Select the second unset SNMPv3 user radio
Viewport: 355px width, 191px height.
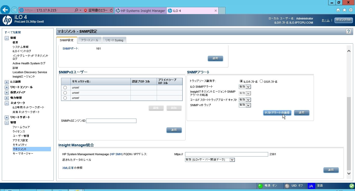tap(65, 93)
